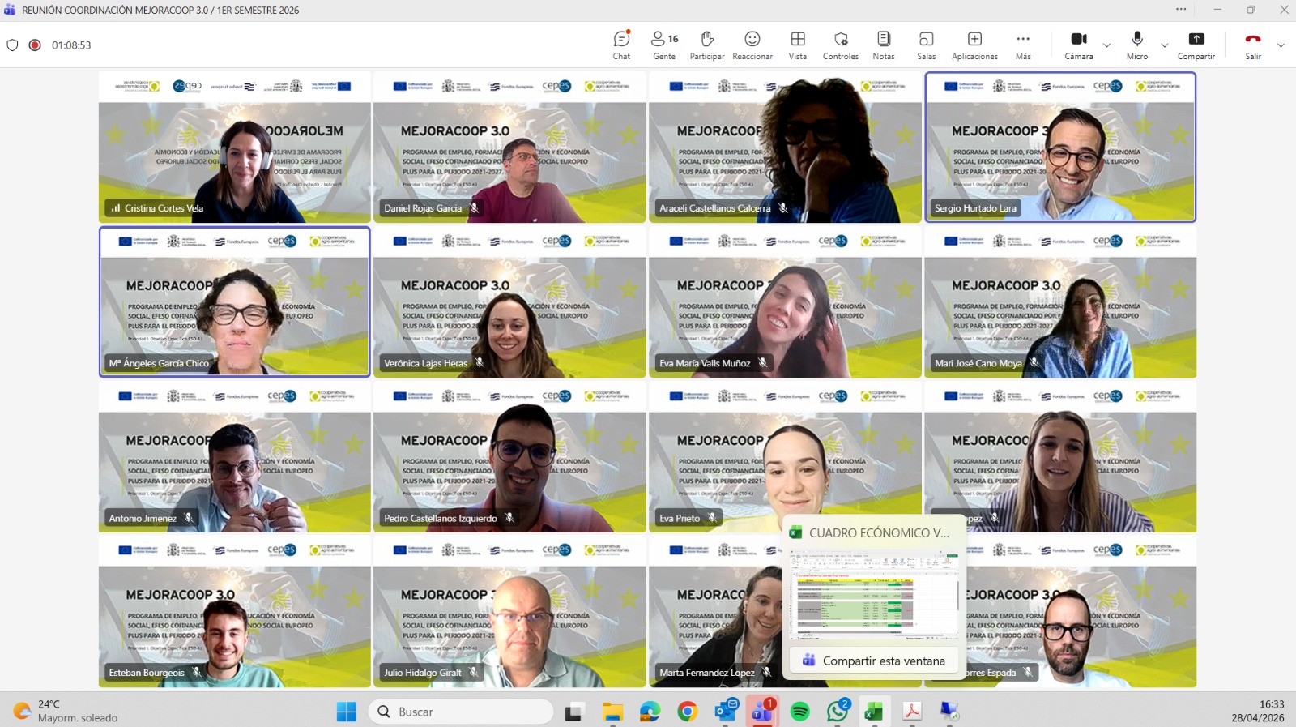Raise hand with Participar button
The image size is (1296, 727).
pos(706,45)
